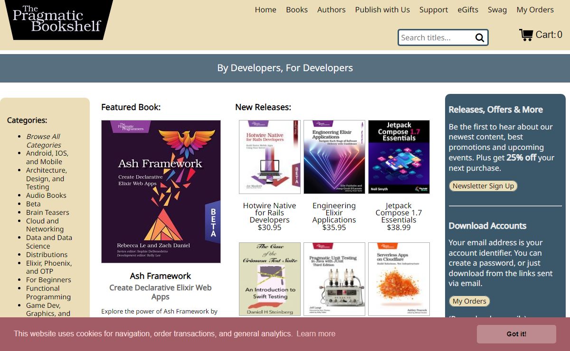Open Serverless Apps on Cloudflare cover
This screenshot has height=351, width=570.
399,279
